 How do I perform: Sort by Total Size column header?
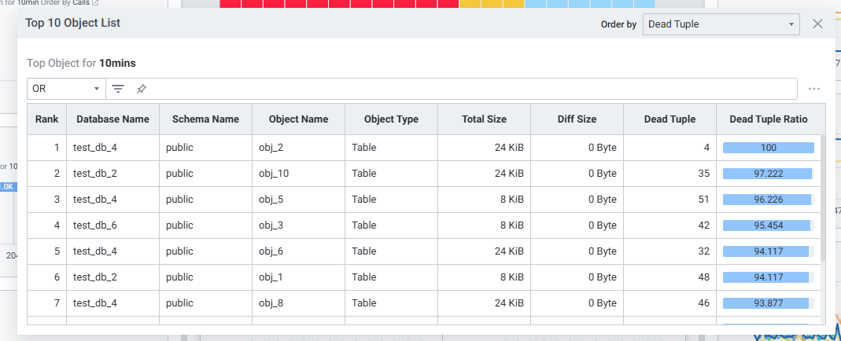484,119
